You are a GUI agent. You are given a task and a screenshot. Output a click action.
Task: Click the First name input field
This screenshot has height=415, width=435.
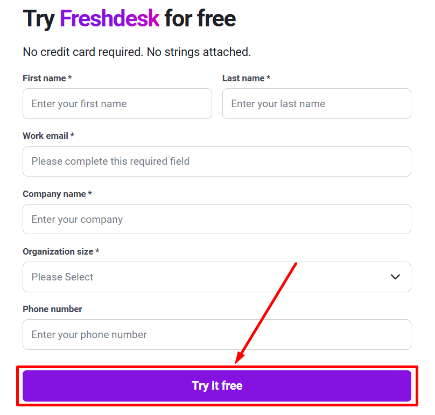[x=117, y=103]
